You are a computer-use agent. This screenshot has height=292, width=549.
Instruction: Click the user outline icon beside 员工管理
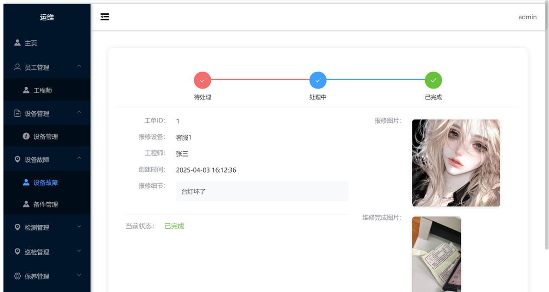click(17, 67)
